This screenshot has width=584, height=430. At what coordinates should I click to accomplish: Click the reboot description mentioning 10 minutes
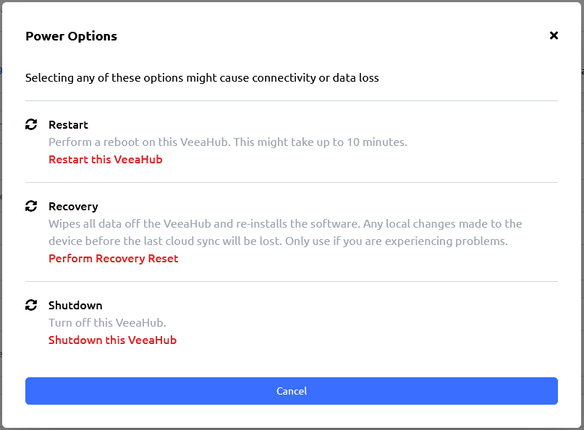click(x=228, y=142)
